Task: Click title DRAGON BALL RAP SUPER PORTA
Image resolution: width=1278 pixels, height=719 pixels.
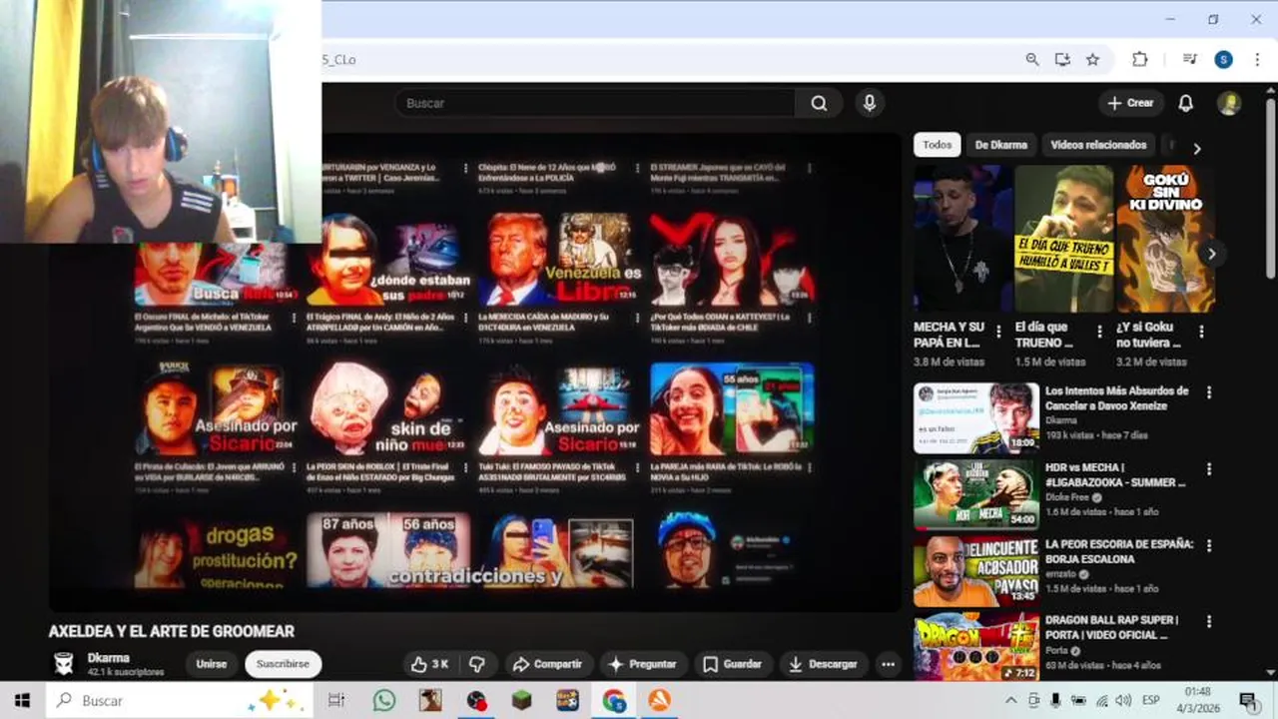Action: click(1111, 627)
